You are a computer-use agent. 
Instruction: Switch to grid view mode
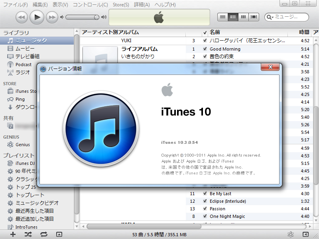click(243, 17)
